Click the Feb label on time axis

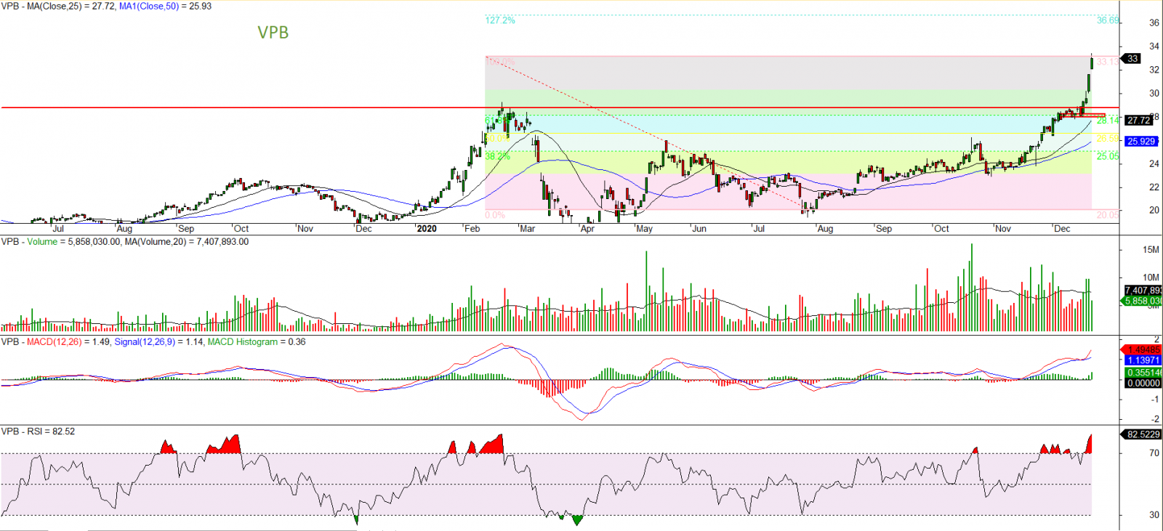[472, 229]
